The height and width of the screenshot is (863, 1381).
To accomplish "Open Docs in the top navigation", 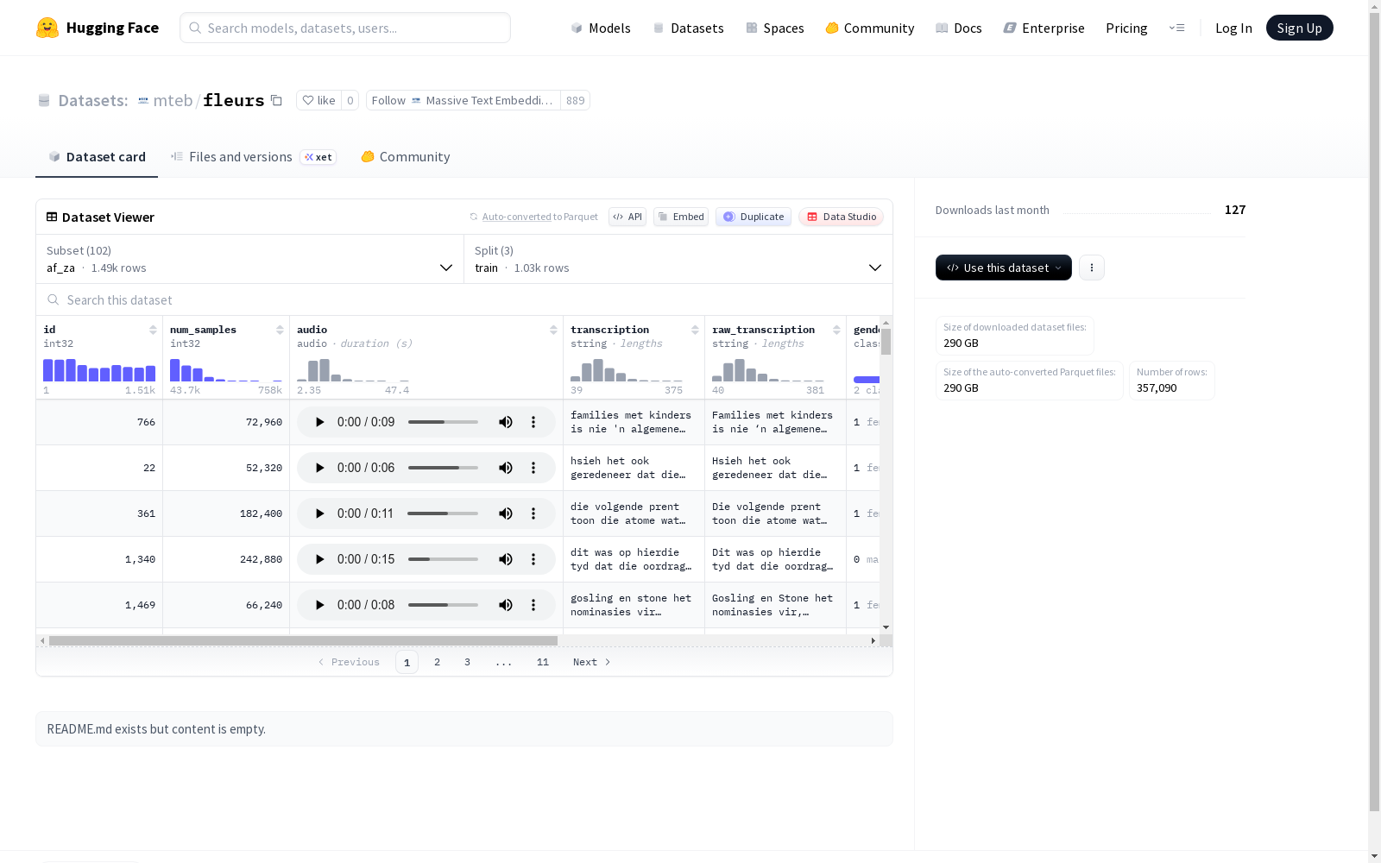I will (x=959, y=28).
